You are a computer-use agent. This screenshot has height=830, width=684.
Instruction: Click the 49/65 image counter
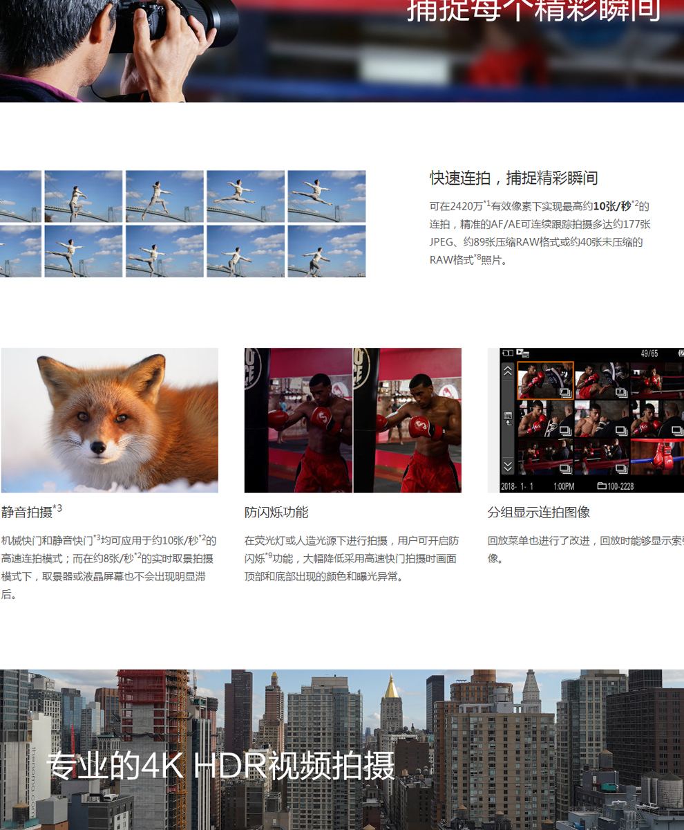coord(649,353)
